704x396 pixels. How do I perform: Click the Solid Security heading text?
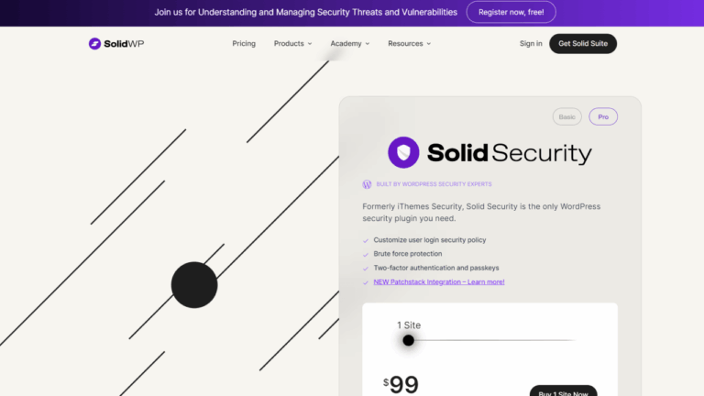pyautogui.click(x=510, y=153)
